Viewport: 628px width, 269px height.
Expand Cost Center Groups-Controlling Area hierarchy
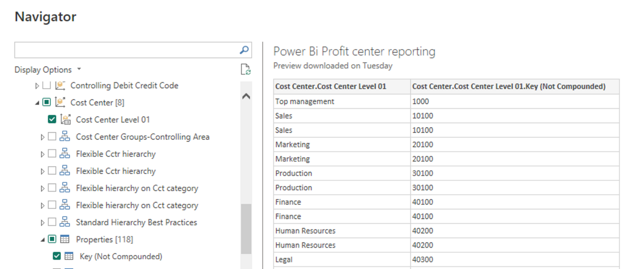point(42,137)
